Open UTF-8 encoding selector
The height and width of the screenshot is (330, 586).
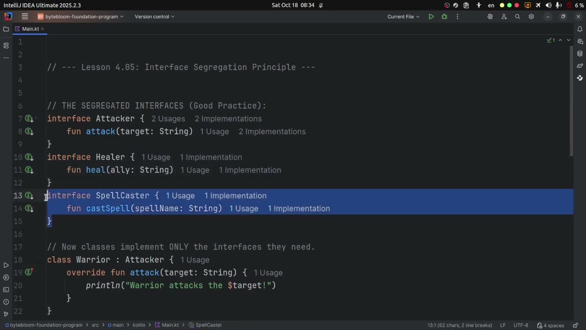pyautogui.click(x=521, y=325)
